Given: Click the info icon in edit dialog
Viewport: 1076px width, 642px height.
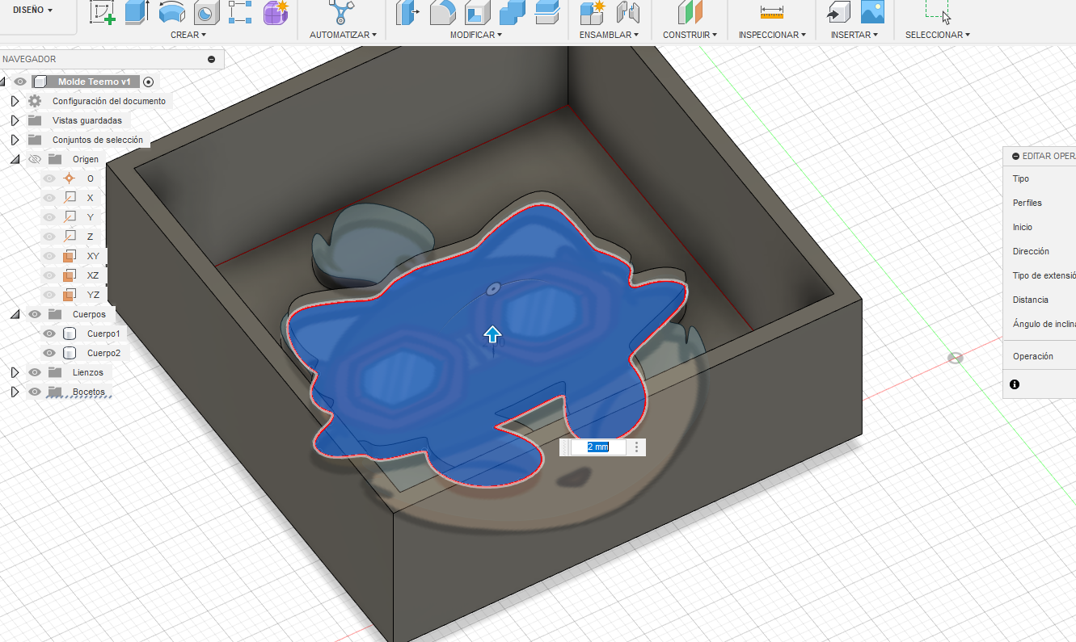Looking at the screenshot, I should coord(1015,384).
